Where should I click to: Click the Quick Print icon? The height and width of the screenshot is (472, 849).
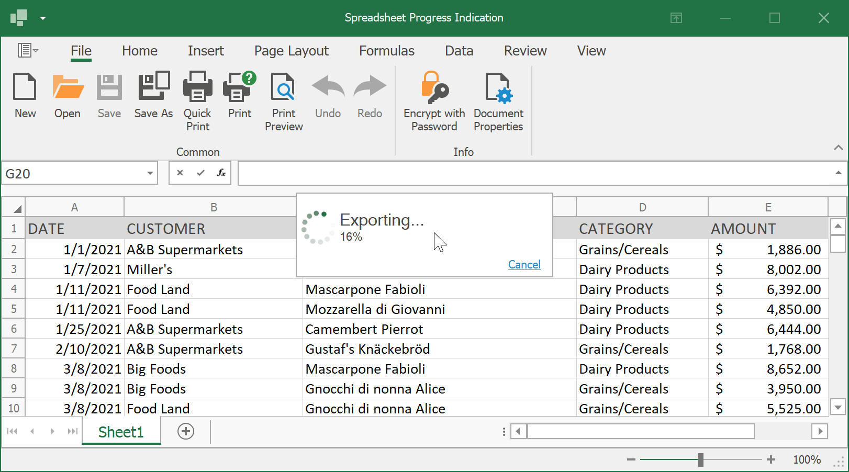pyautogui.click(x=197, y=87)
